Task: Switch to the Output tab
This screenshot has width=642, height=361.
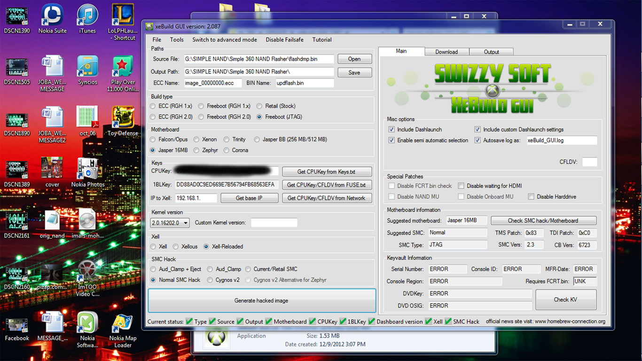Action: pos(492,52)
